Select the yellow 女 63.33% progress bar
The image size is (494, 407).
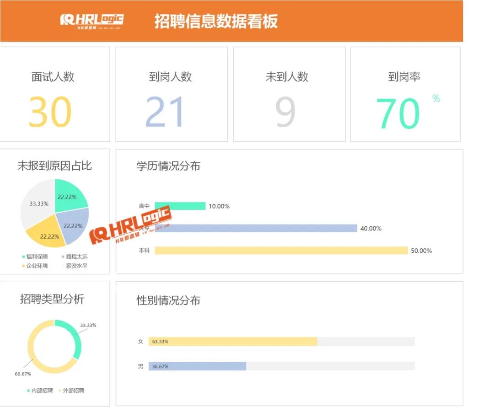(x=233, y=342)
